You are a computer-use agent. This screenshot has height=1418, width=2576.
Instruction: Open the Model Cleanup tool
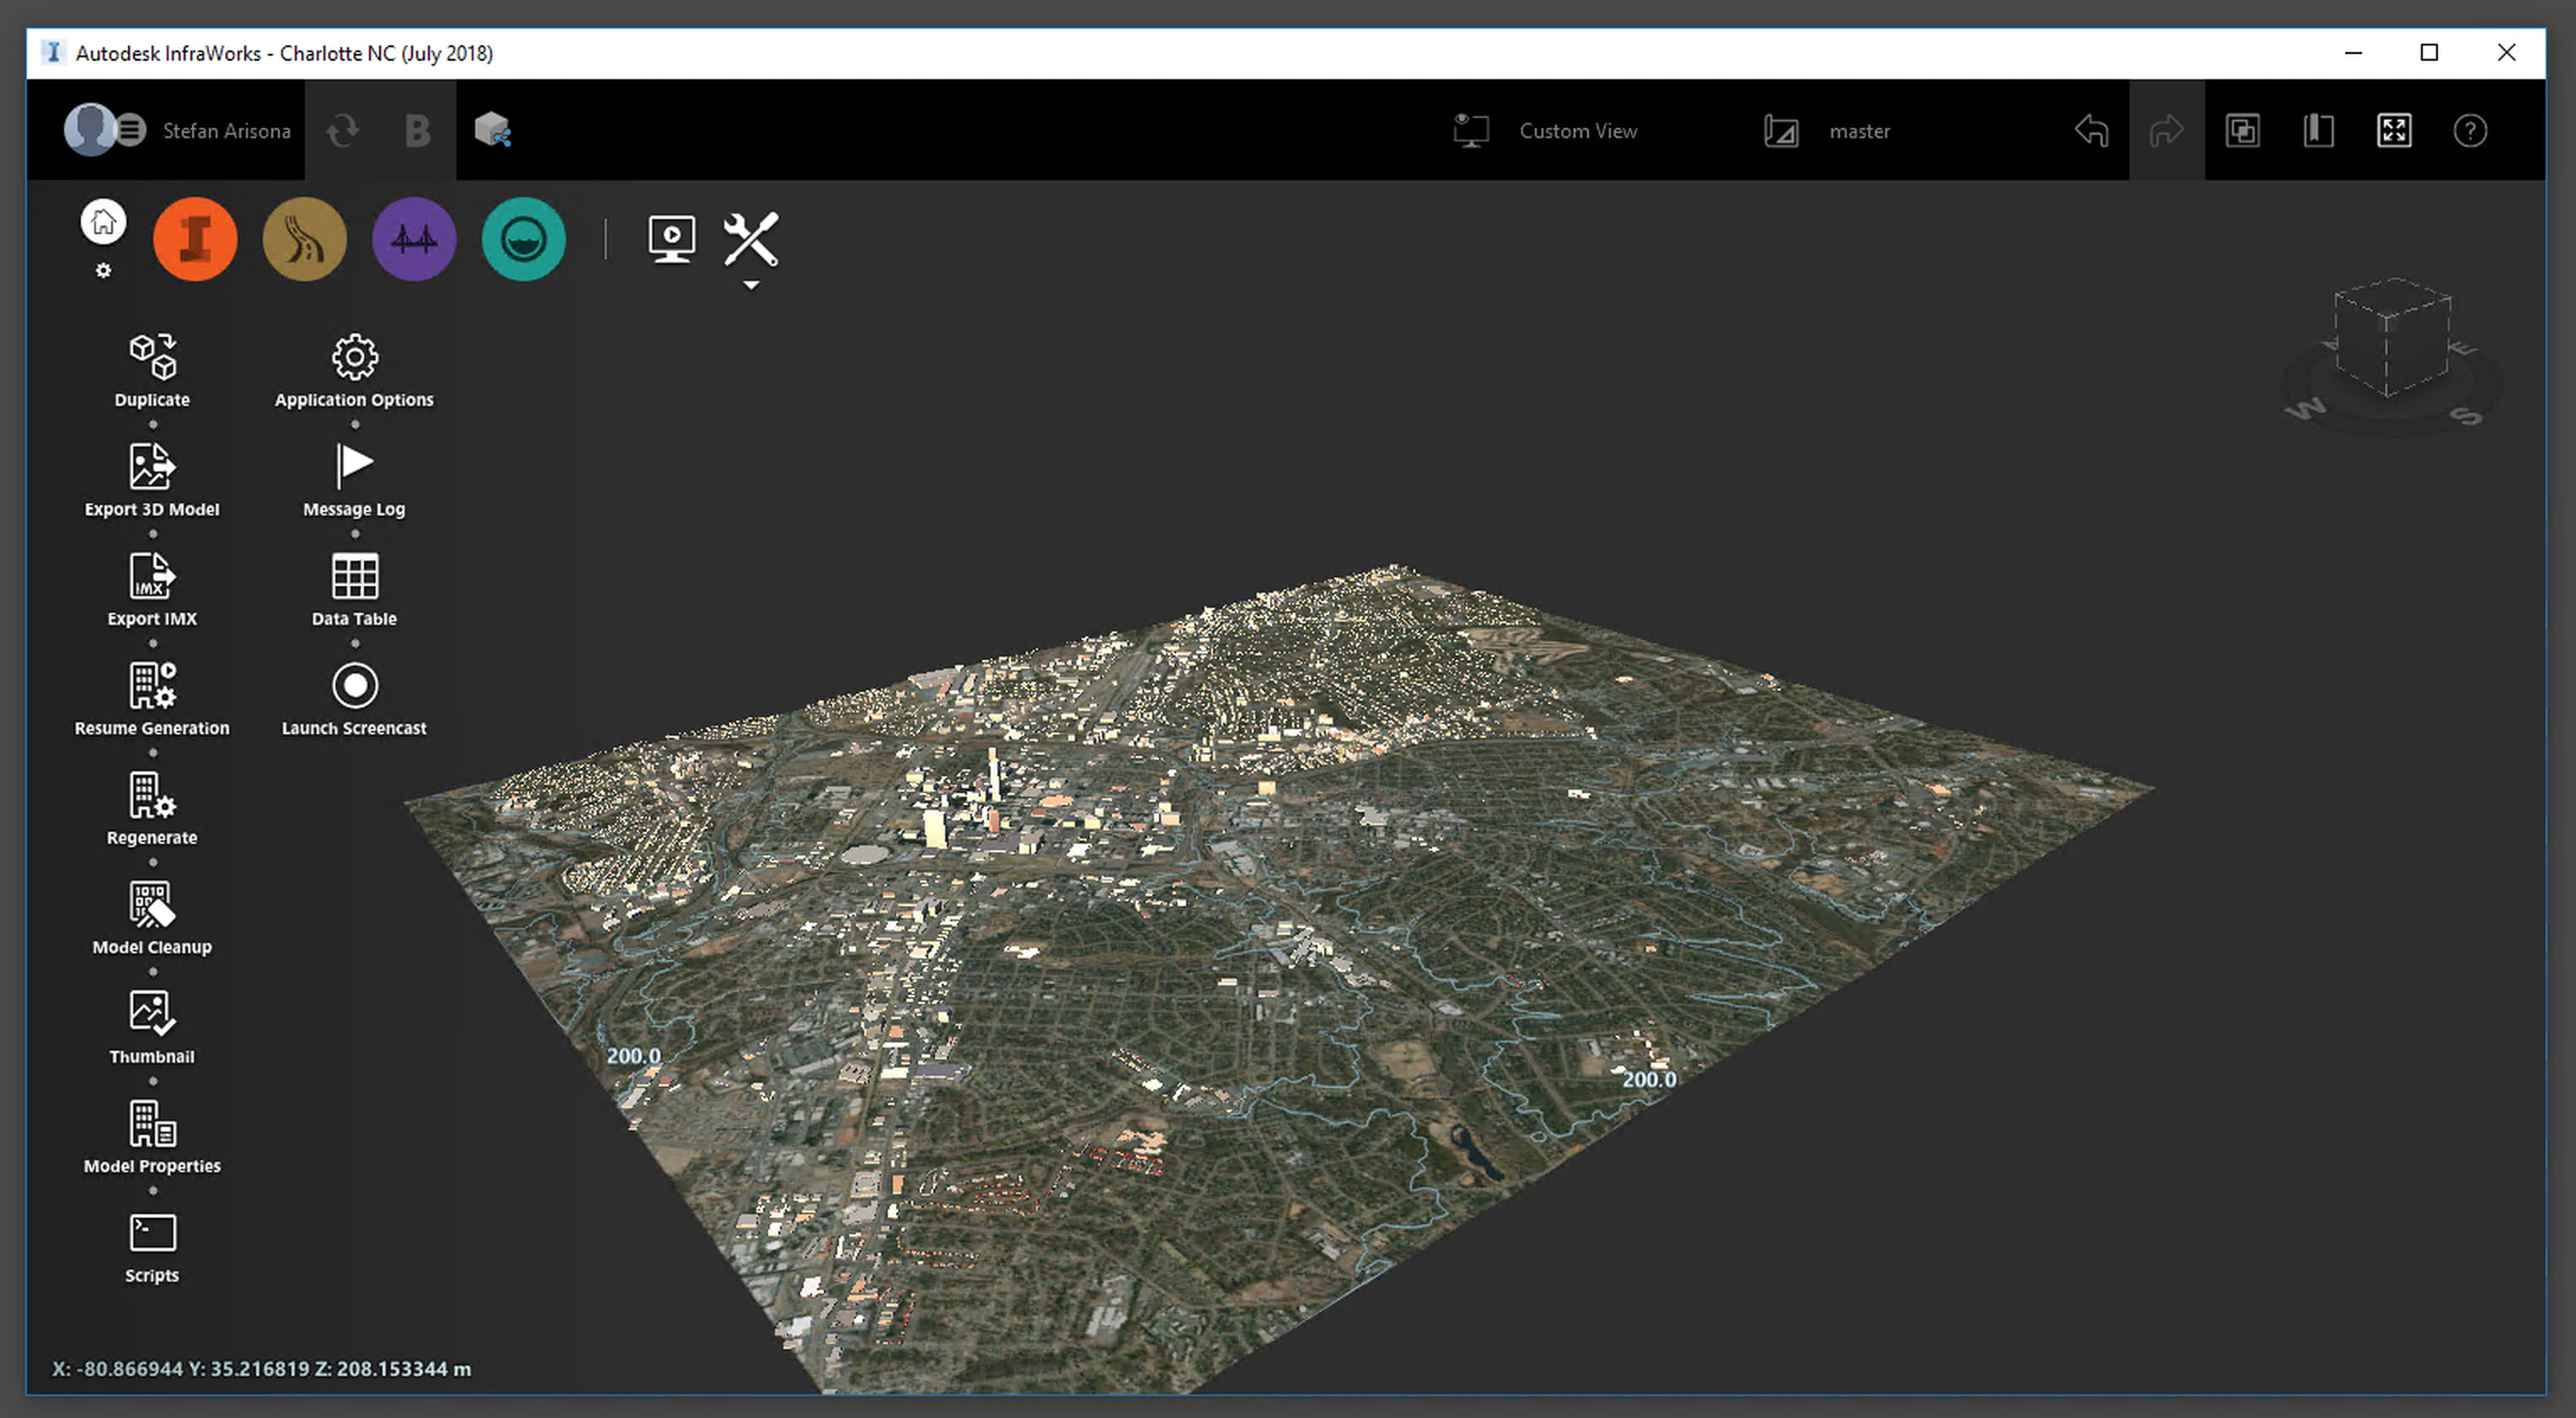click(x=152, y=904)
